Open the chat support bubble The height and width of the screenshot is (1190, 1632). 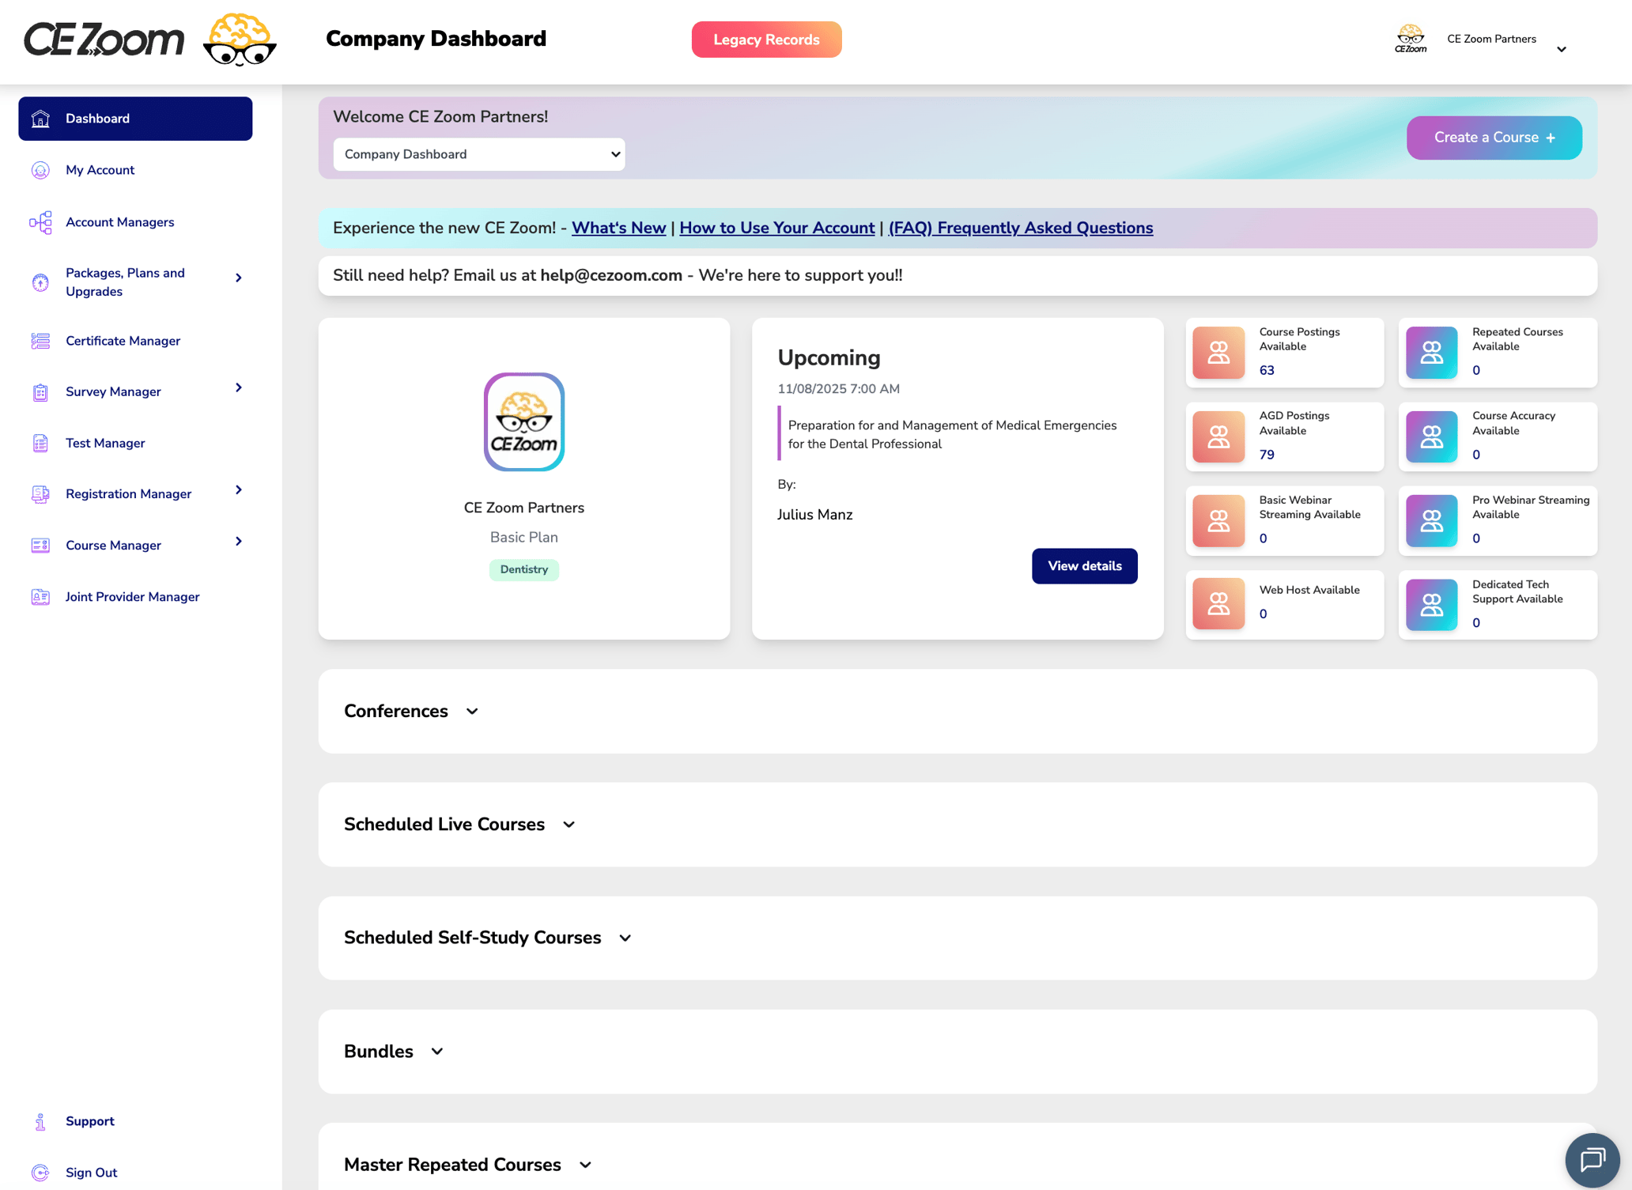[1592, 1160]
